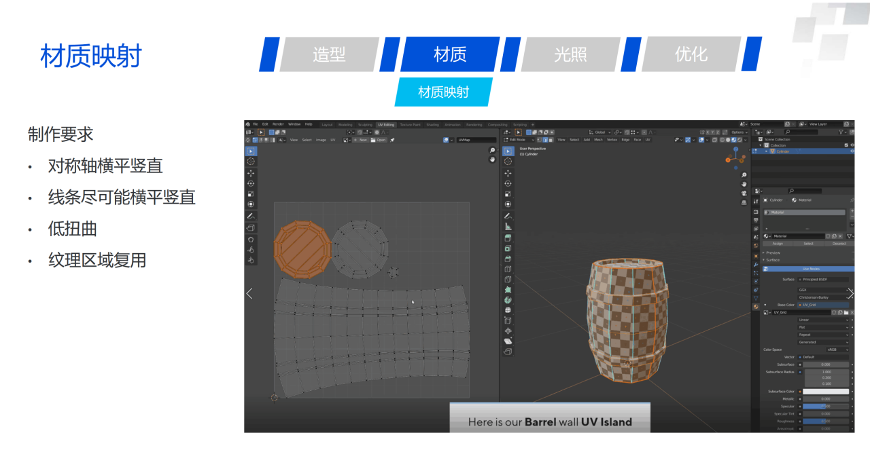Open the Edit Mode dropdown
The width and height of the screenshot is (870, 450).
click(x=520, y=140)
